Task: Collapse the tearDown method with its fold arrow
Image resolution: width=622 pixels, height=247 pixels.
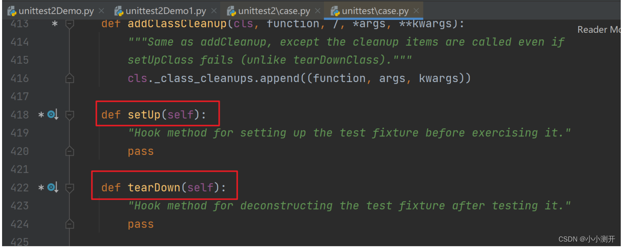Action: (x=70, y=187)
